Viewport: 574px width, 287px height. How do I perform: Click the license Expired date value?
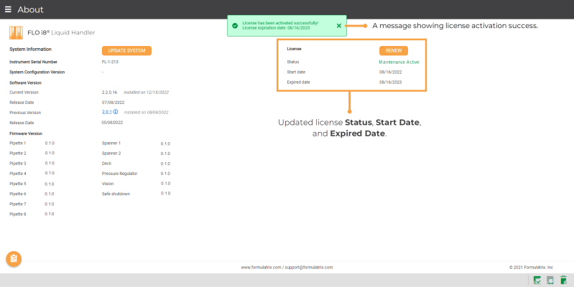point(389,83)
